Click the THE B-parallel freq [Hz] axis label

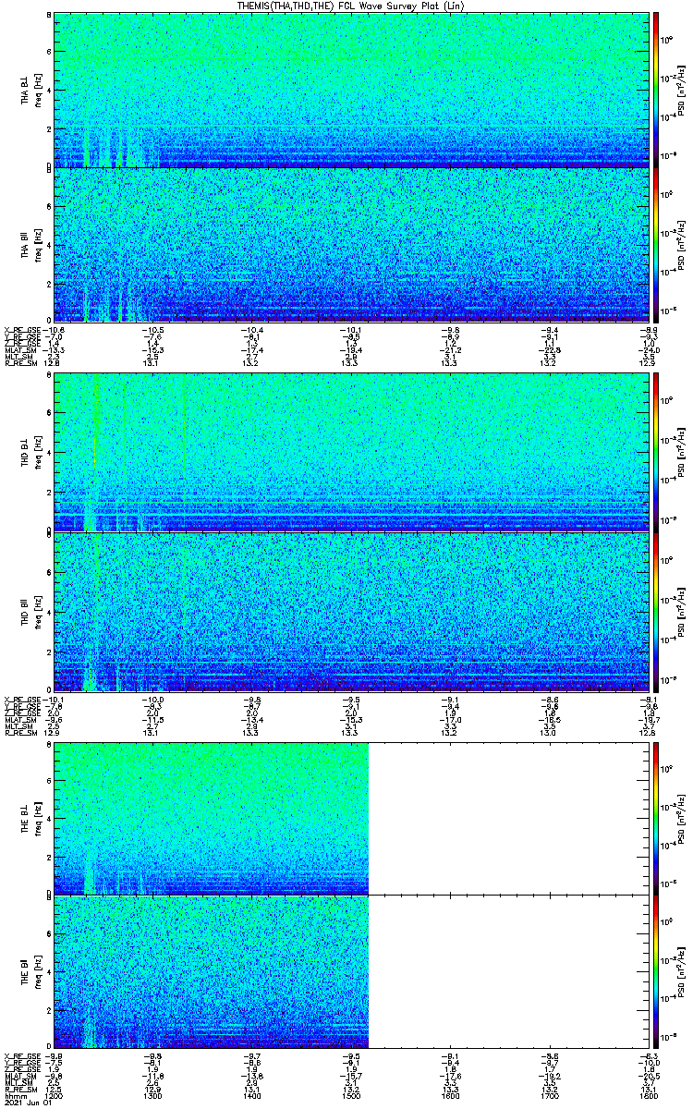point(38,973)
